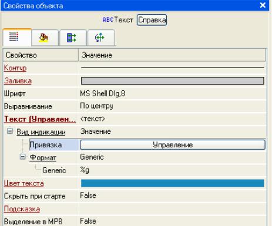This screenshot has height=226, width=272.
Task: Select the Generic child row label
Action: pos(54,170)
